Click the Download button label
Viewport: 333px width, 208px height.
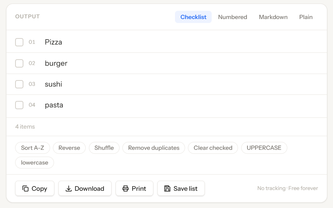89,189
